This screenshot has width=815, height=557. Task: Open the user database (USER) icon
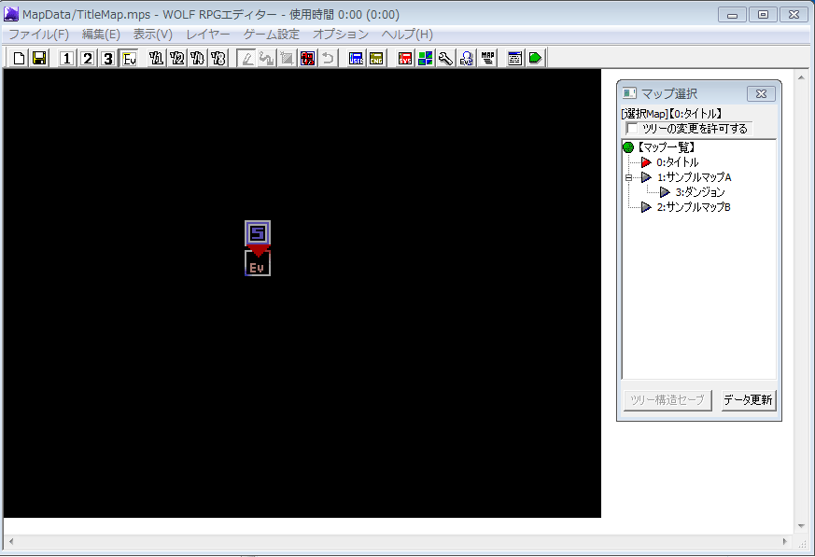(x=356, y=58)
